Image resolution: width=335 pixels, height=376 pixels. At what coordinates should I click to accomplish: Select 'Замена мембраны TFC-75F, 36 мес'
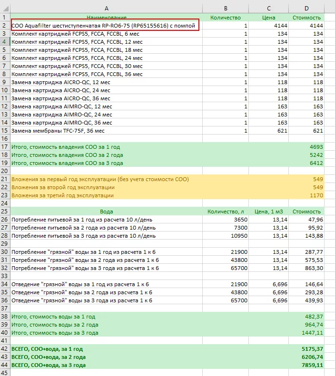(x=106, y=131)
